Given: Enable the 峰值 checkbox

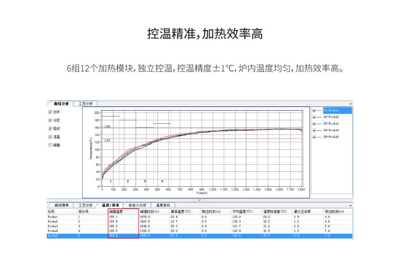Looking at the screenshot, I should pos(50,145).
